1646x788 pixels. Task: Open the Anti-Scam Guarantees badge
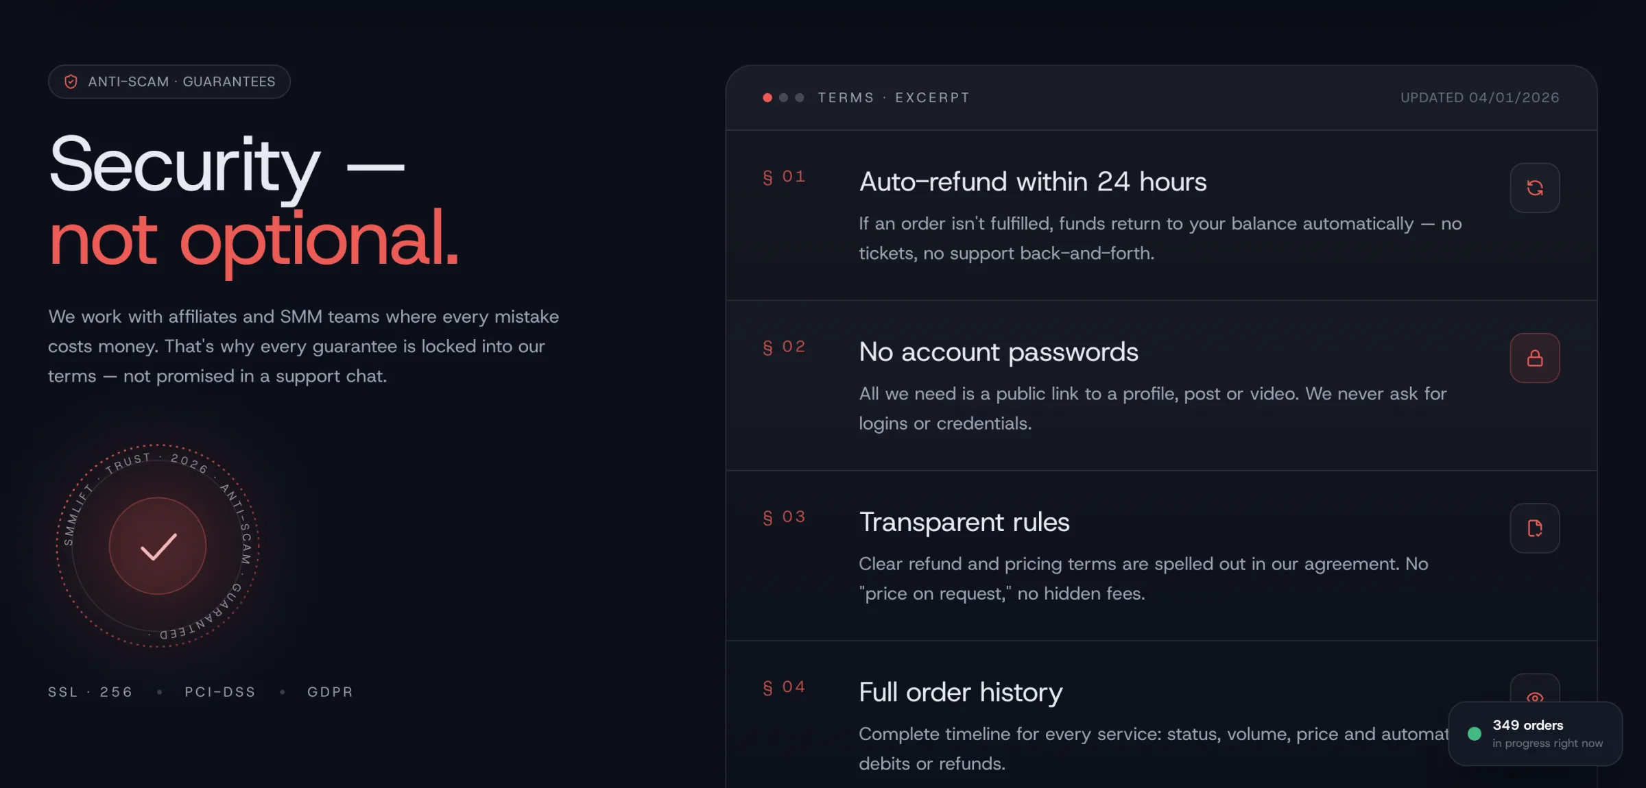(169, 82)
